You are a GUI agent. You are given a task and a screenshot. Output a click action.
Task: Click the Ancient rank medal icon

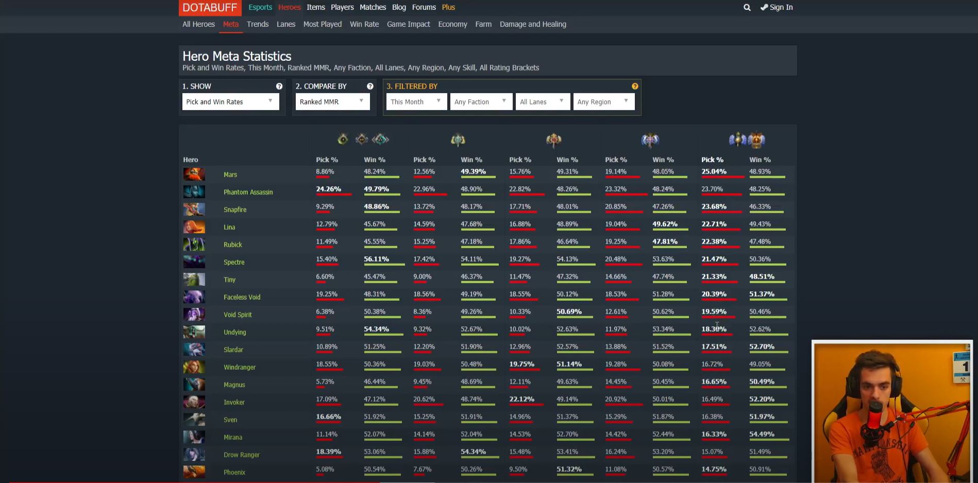click(x=650, y=140)
